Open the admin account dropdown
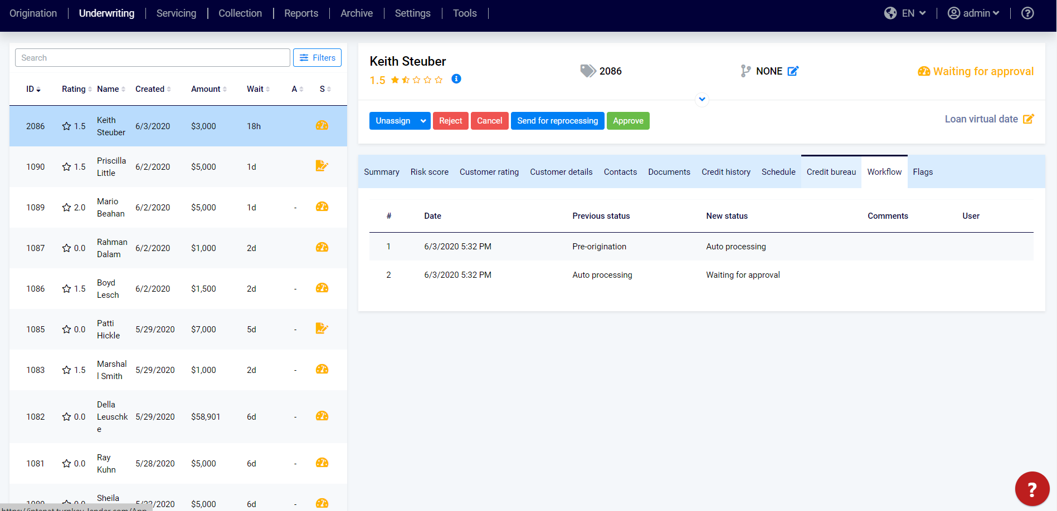 coord(981,13)
